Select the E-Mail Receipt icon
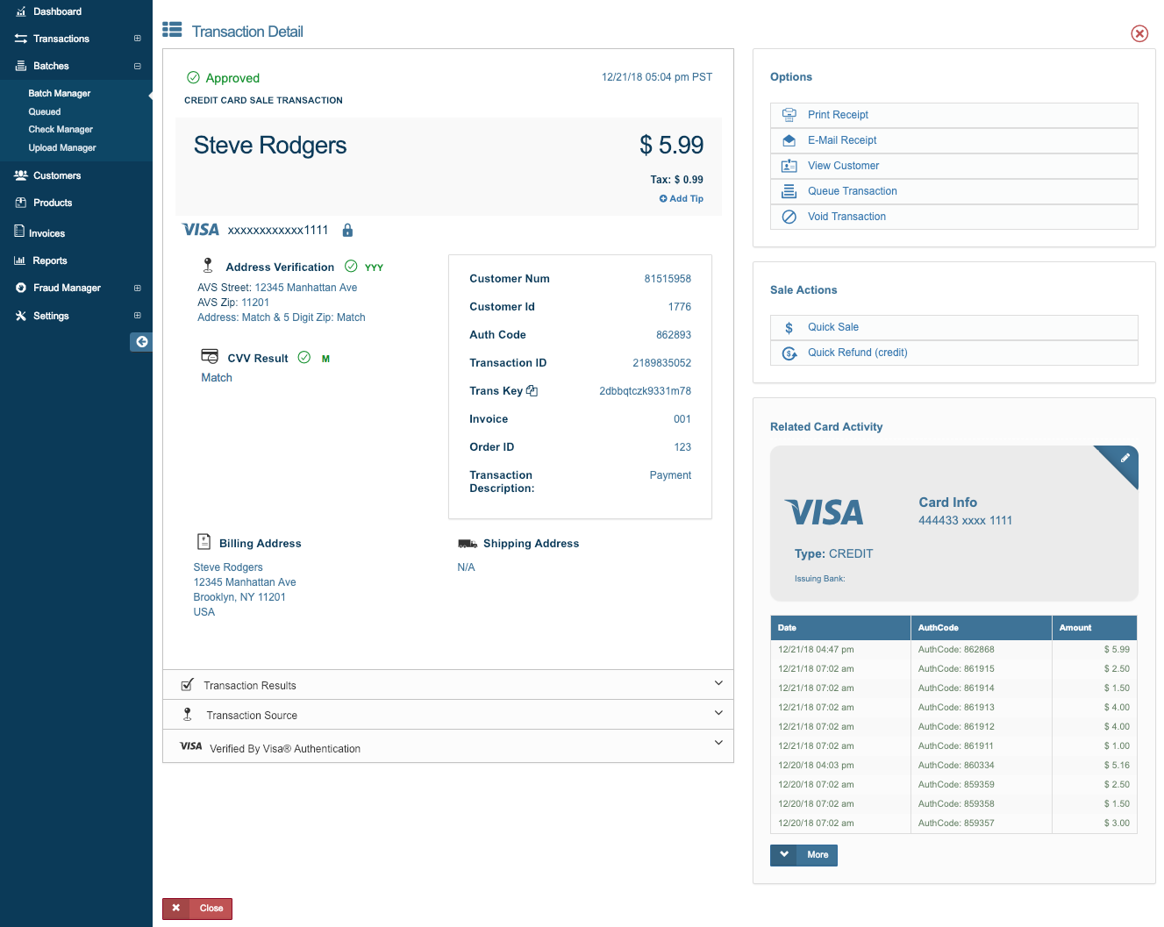Viewport: 1164px width, 927px height. click(789, 140)
